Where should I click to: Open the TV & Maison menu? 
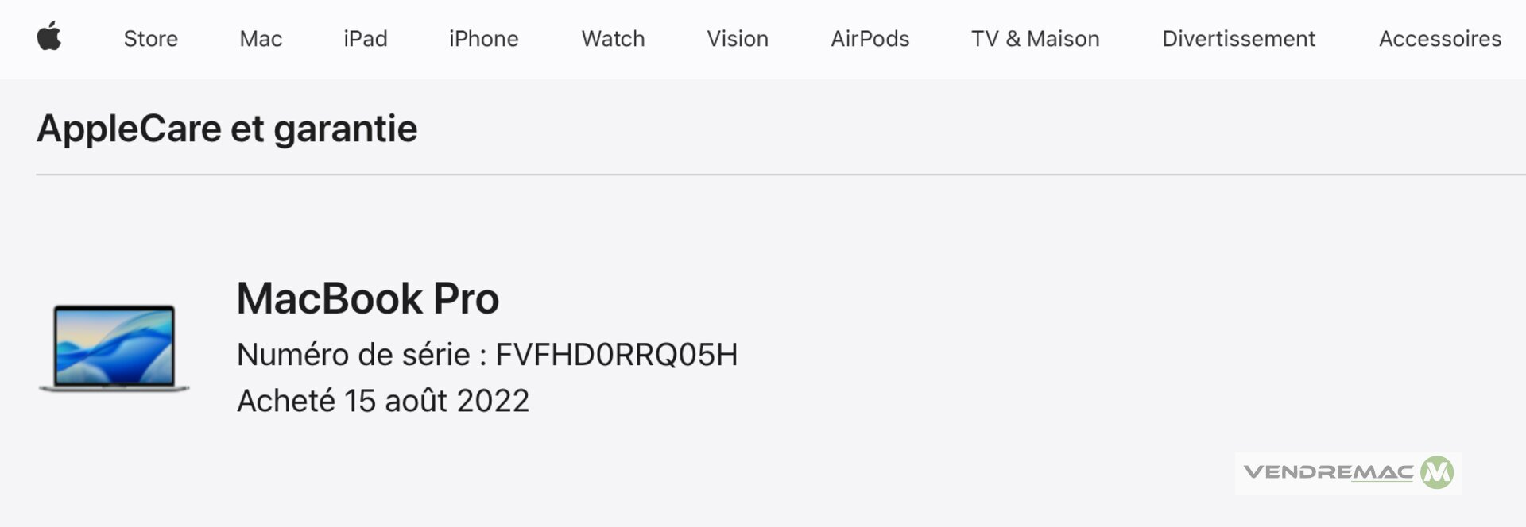[1035, 39]
